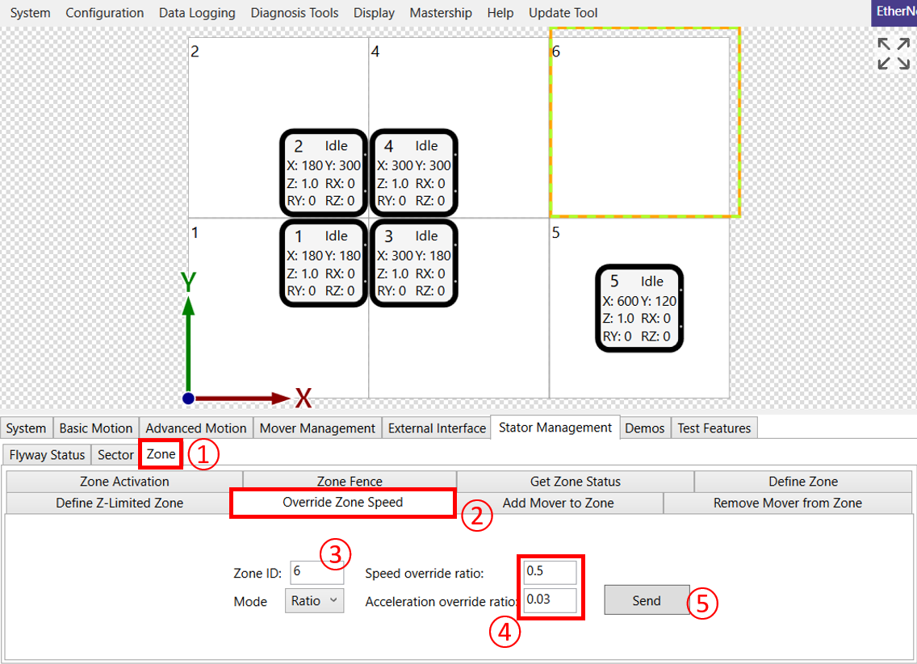Click the Zone ID input field
The width and height of the screenshot is (917, 664).
pos(316,572)
